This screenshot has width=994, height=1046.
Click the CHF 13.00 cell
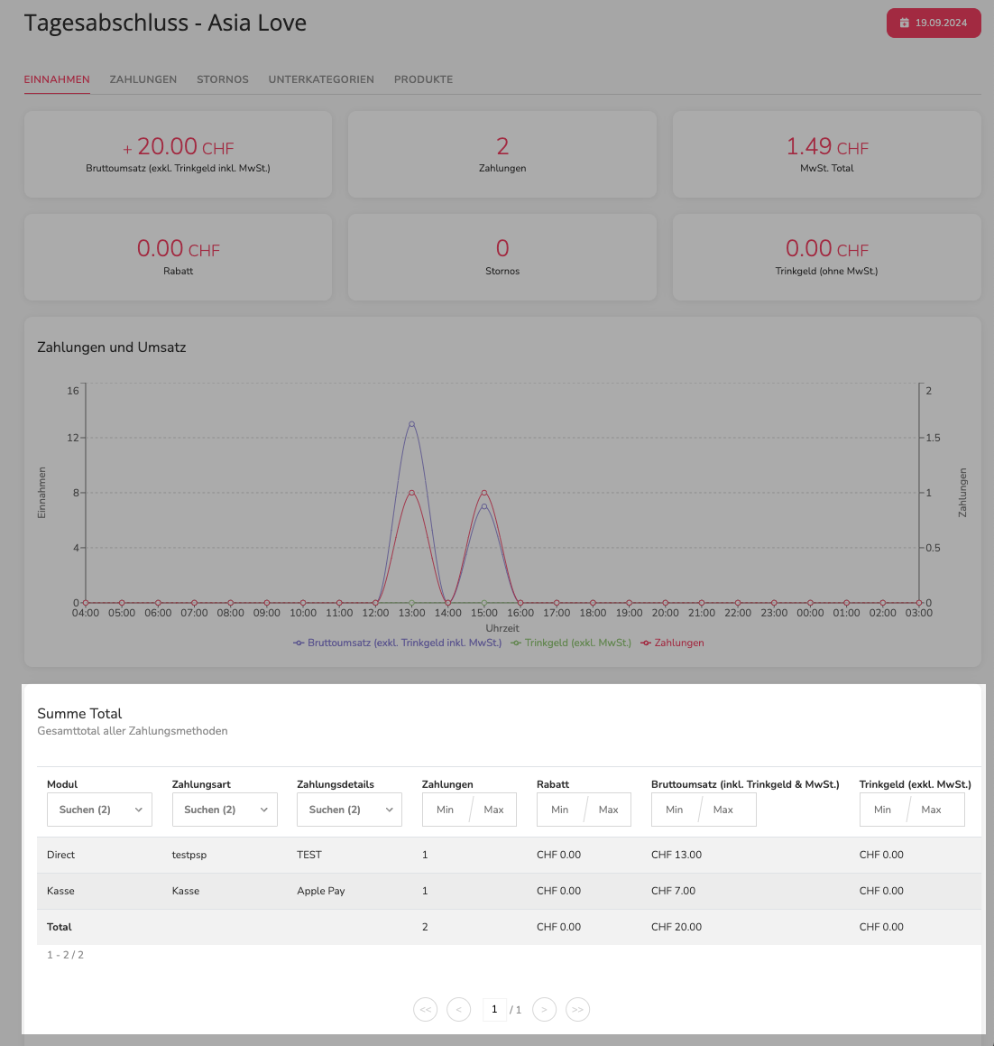[676, 855]
